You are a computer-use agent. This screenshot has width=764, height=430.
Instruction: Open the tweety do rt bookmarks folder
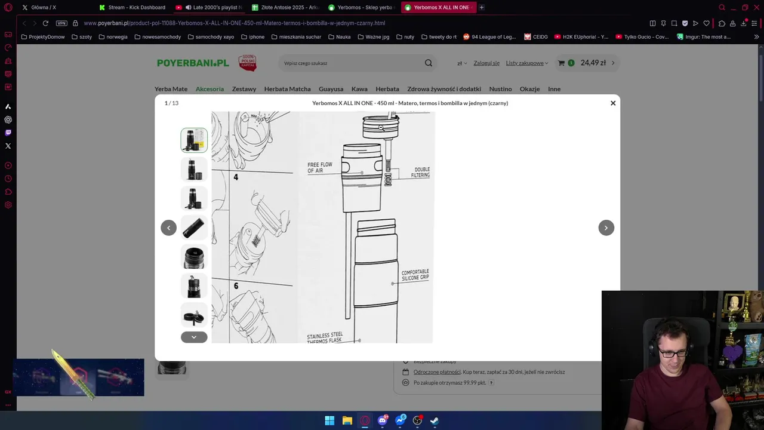pos(439,37)
